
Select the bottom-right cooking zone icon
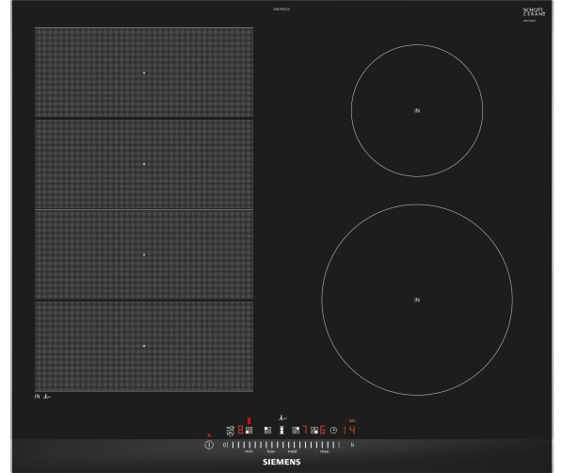pyautogui.click(x=314, y=431)
